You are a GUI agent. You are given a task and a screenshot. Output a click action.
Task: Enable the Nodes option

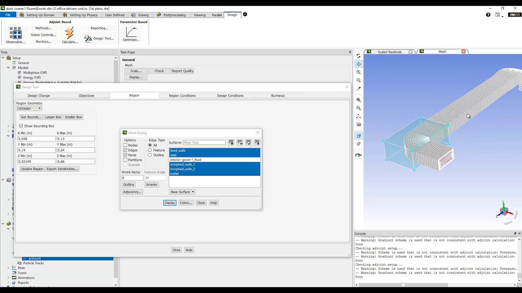[x=125, y=145]
